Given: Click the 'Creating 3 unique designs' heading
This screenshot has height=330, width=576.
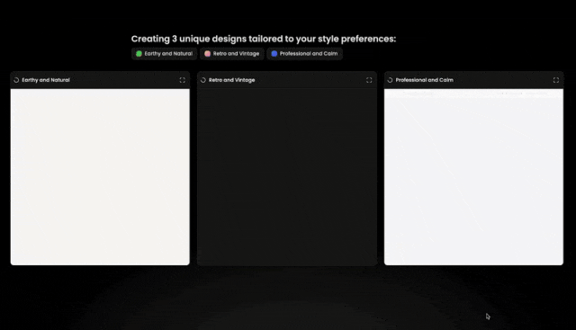Looking at the screenshot, I should [x=264, y=39].
